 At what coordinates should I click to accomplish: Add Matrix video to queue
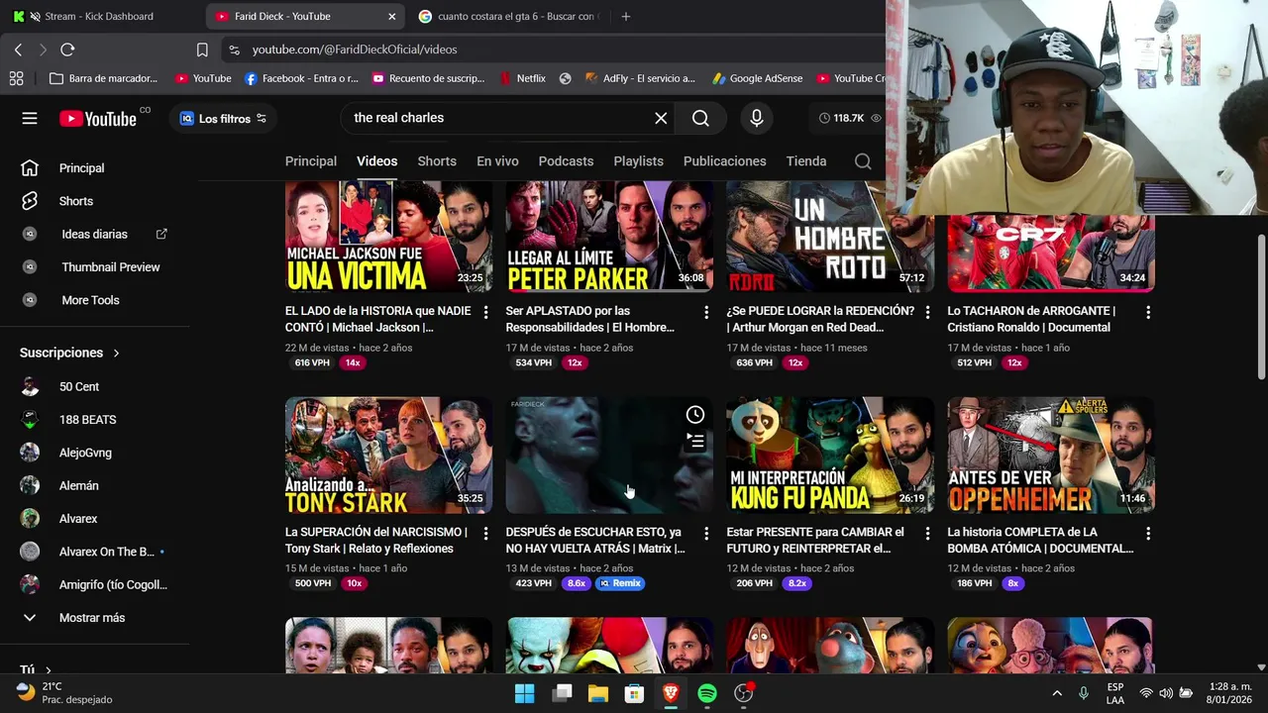pos(695,443)
